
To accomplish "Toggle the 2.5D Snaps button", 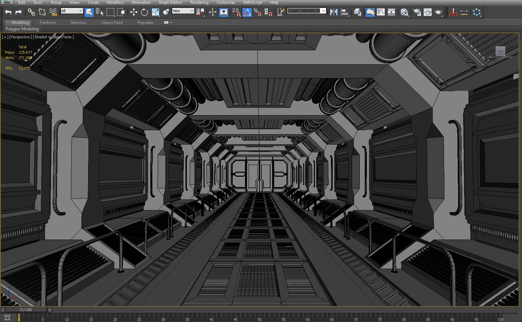I will (x=236, y=12).
